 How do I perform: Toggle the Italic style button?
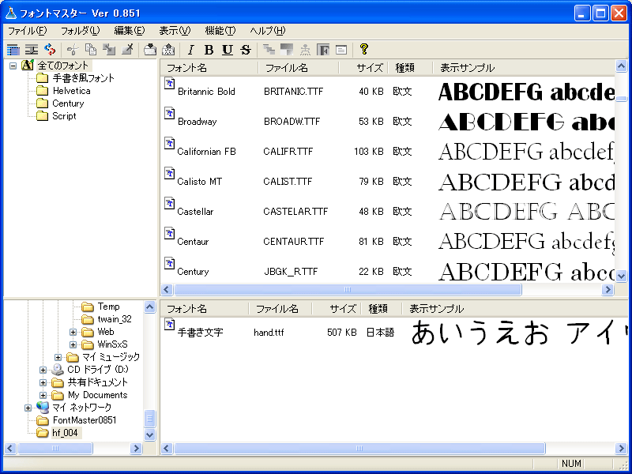[x=190, y=50]
